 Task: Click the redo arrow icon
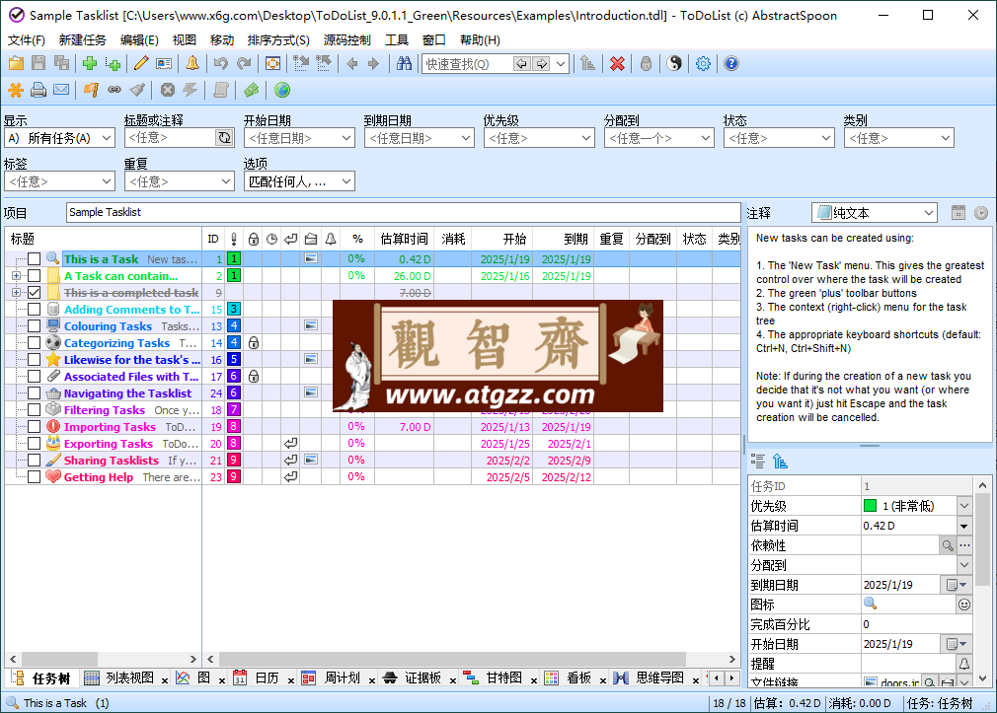tap(244, 63)
